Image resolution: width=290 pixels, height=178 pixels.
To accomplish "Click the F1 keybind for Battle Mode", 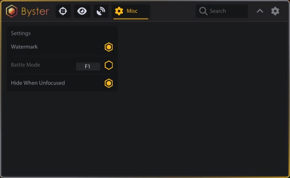I will tap(88, 66).
